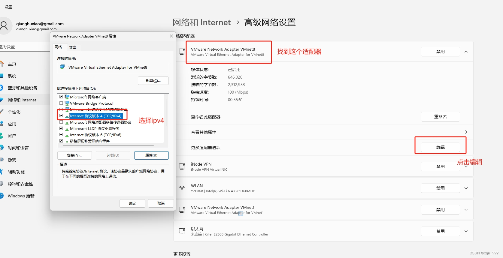Click the Accessibility sidebar icon

pyautogui.click(x=1, y=172)
